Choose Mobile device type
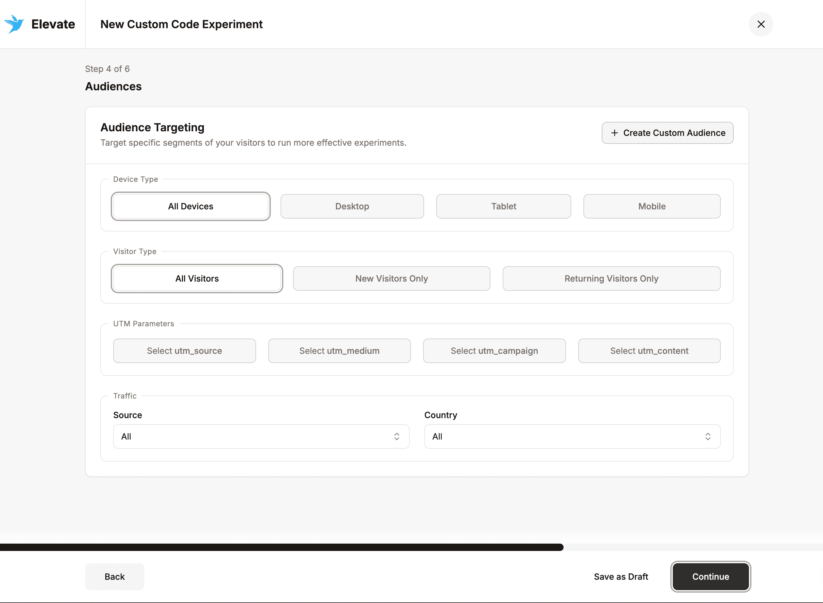The height and width of the screenshot is (603, 823). click(652, 206)
